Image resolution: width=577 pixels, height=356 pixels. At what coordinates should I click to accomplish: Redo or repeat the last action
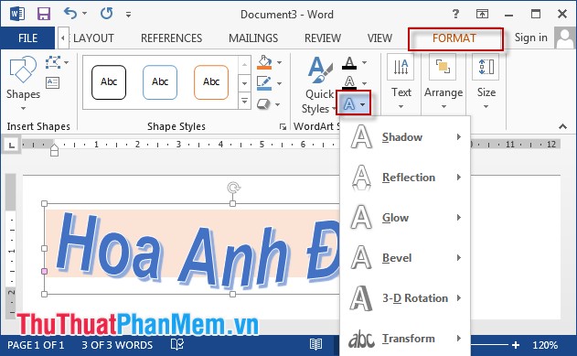point(107,14)
